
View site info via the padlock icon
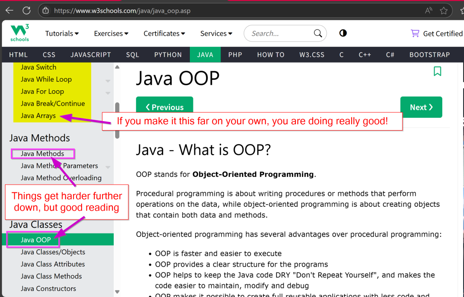pyautogui.click(x=44, y=10)
